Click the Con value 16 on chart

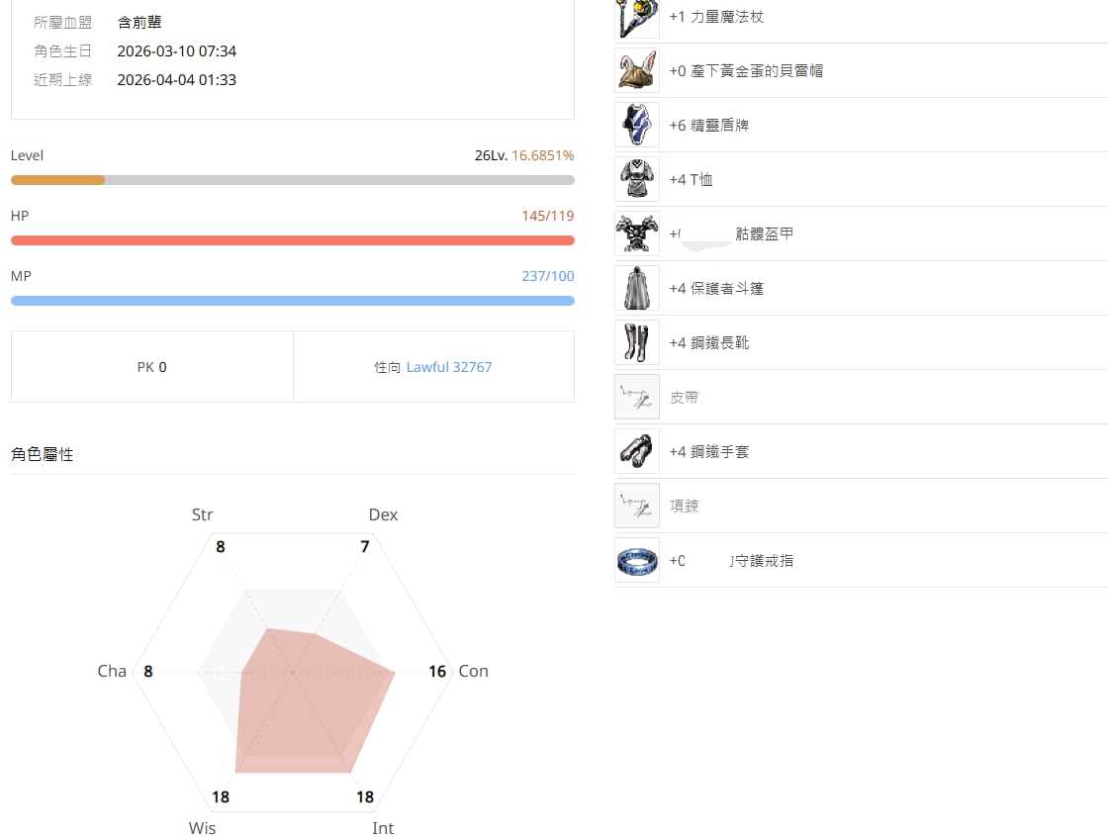point(437,672)
